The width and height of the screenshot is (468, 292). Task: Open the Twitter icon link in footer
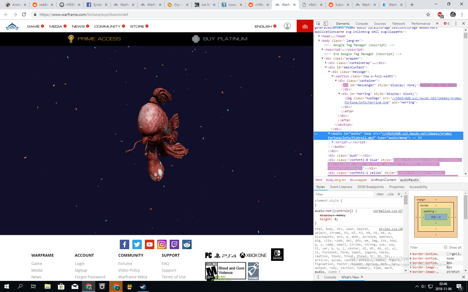point(137,244)
